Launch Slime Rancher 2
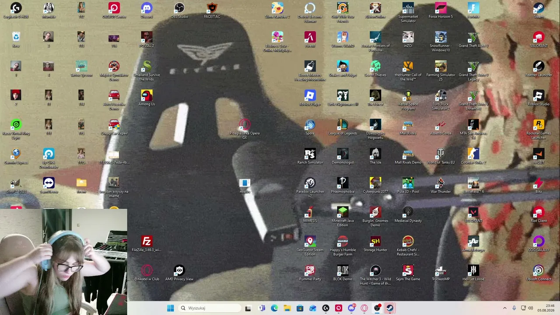Viewport: 560px width, 315px height. tap(277, 10)
